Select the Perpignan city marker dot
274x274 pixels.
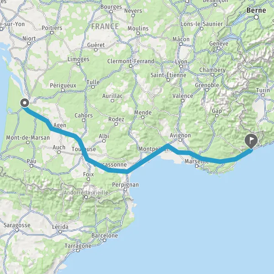coord(125,190)
